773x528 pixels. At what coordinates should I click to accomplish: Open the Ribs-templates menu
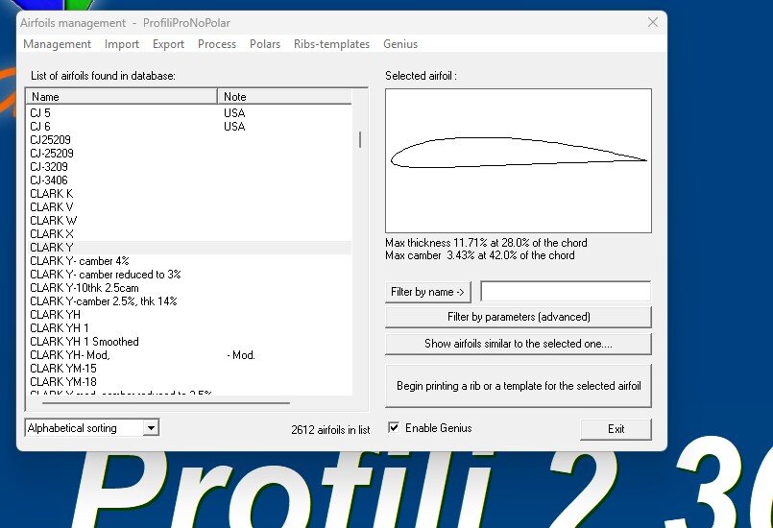[331, 44]
